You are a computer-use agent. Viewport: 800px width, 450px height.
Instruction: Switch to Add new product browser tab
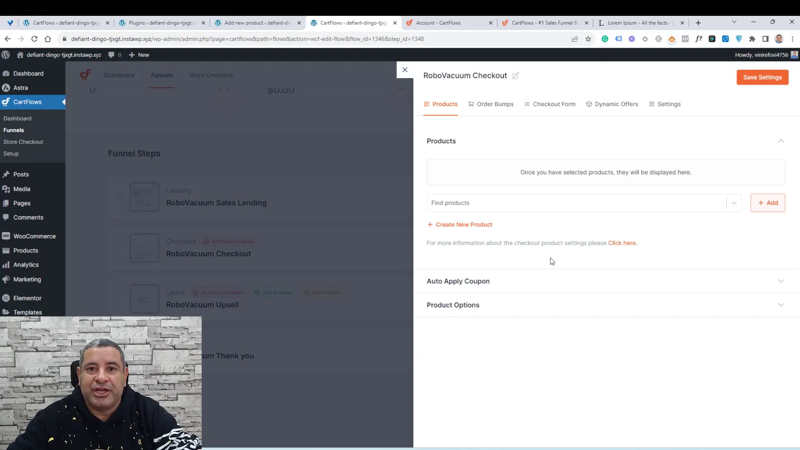click(257, 23)
